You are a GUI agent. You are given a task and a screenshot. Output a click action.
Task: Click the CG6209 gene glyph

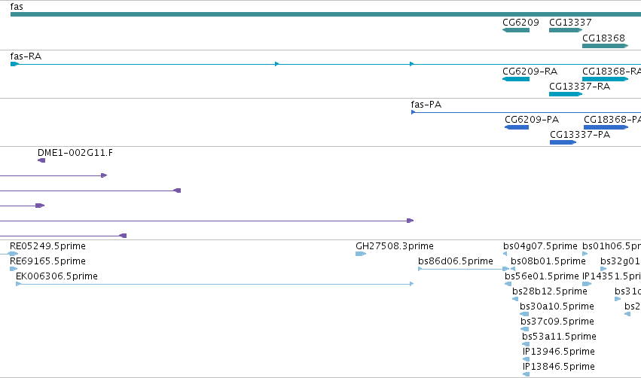click(516, 30)
